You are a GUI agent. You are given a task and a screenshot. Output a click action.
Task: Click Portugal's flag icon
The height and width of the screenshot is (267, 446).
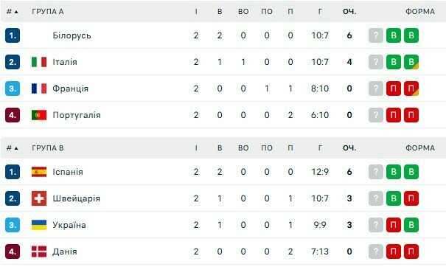pyautogui.click(x=39, y=115)
